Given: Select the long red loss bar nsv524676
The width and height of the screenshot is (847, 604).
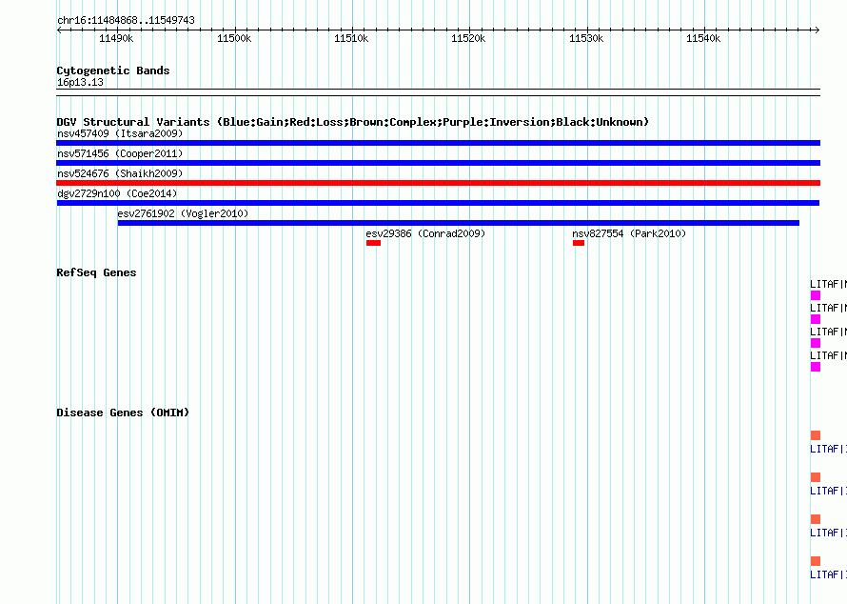Looking at the screenshot, I should pyautogui.click(x=438, y=183).
